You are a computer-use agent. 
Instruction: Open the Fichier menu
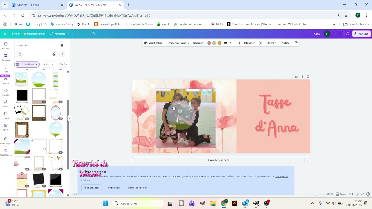(16, 34)
